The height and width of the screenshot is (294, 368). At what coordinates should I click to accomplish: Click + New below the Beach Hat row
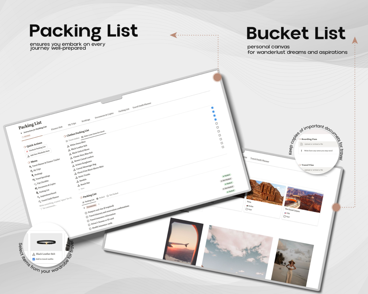[81, 189]
